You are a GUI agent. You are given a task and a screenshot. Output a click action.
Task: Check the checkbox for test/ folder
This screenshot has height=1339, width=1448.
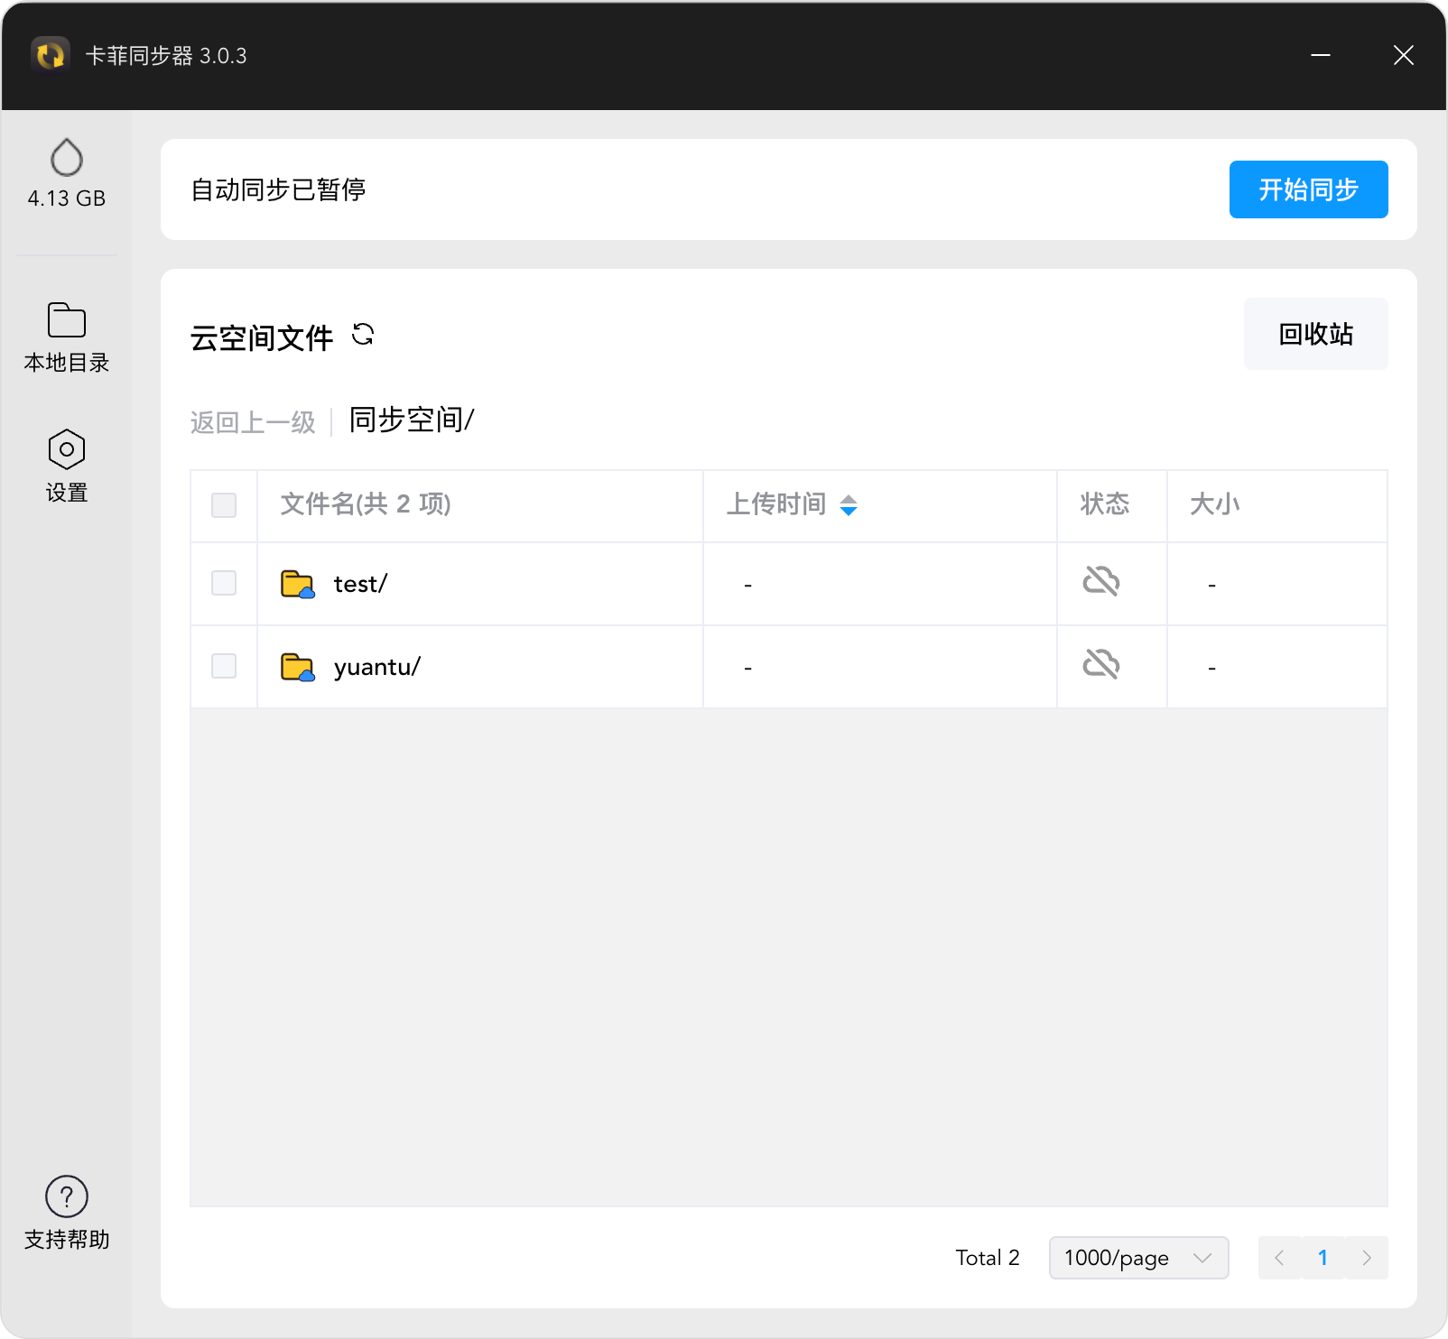tap(224, 583)
